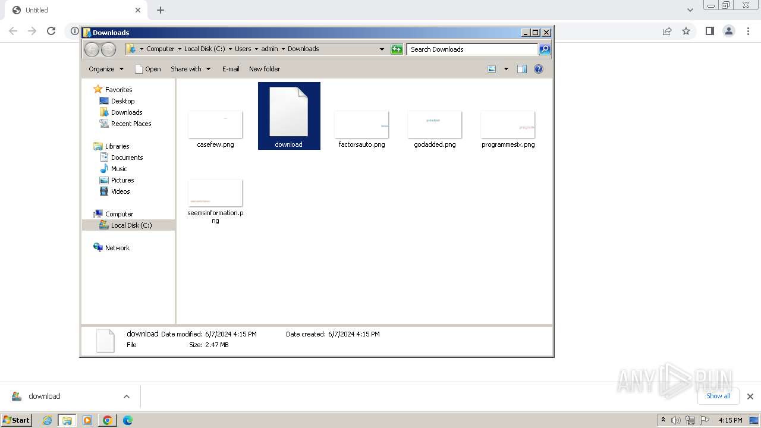Click the search magnifier icon
761x428 pixels.
click(545, 49)
